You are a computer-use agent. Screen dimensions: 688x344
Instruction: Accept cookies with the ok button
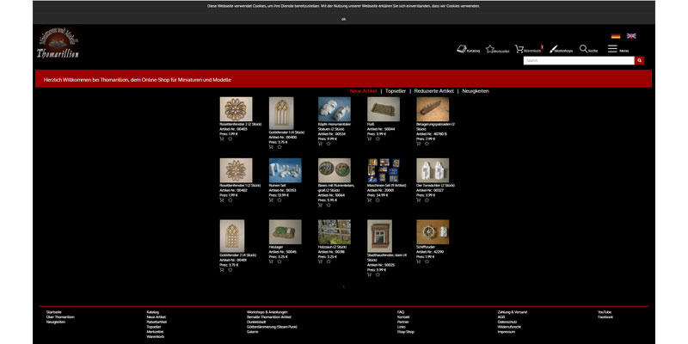coord(344,18)
